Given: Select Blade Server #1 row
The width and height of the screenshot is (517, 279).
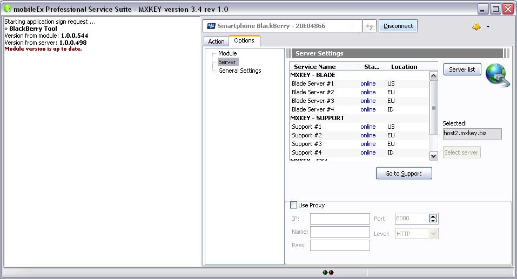Looking at the screenshot, I should [x=359, y=83].
